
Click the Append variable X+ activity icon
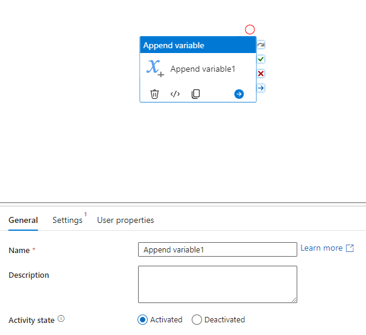pyautogui.click(x=155, y=68)
